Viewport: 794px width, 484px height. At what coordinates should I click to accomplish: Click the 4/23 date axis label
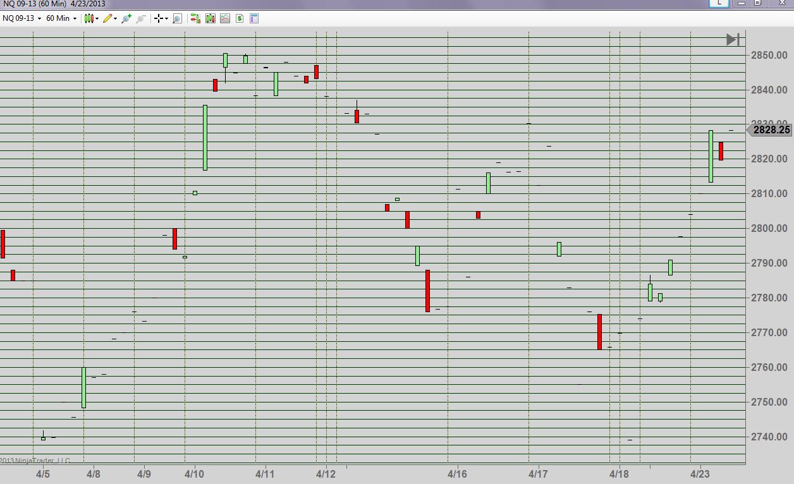tap(700, 474)
